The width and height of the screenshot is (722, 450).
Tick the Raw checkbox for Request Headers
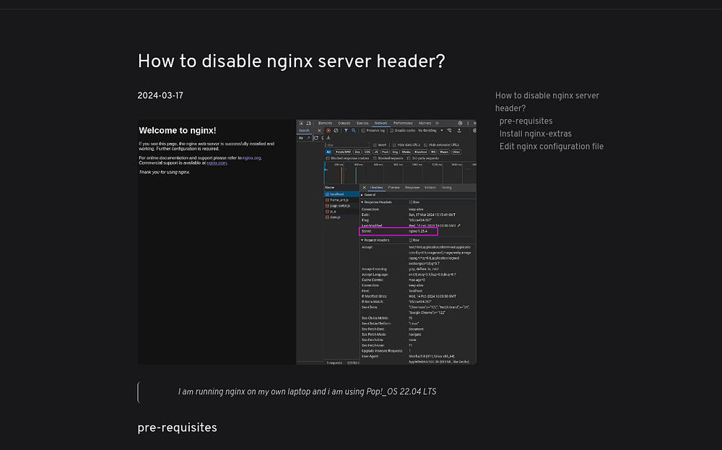[410, 240]
